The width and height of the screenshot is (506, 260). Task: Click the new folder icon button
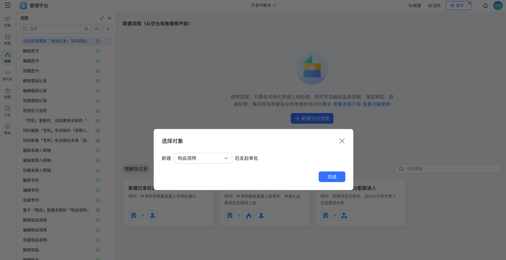click(97, 29)
